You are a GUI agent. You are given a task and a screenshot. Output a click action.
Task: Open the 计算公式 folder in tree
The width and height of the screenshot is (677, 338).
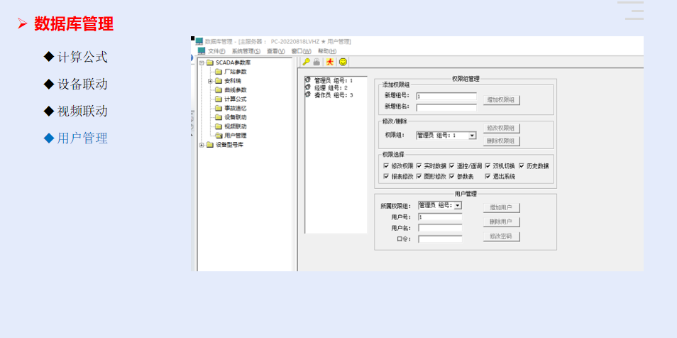pyautogui.click(x=235, y=99)
